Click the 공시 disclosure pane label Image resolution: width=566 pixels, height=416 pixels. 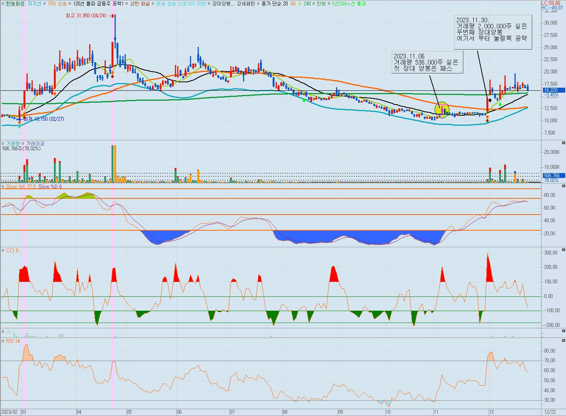pyautogui.click(x=10, y=331)
